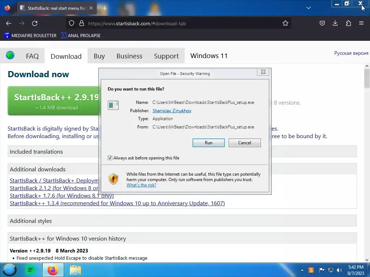Click the padlock site info icon

82,23
